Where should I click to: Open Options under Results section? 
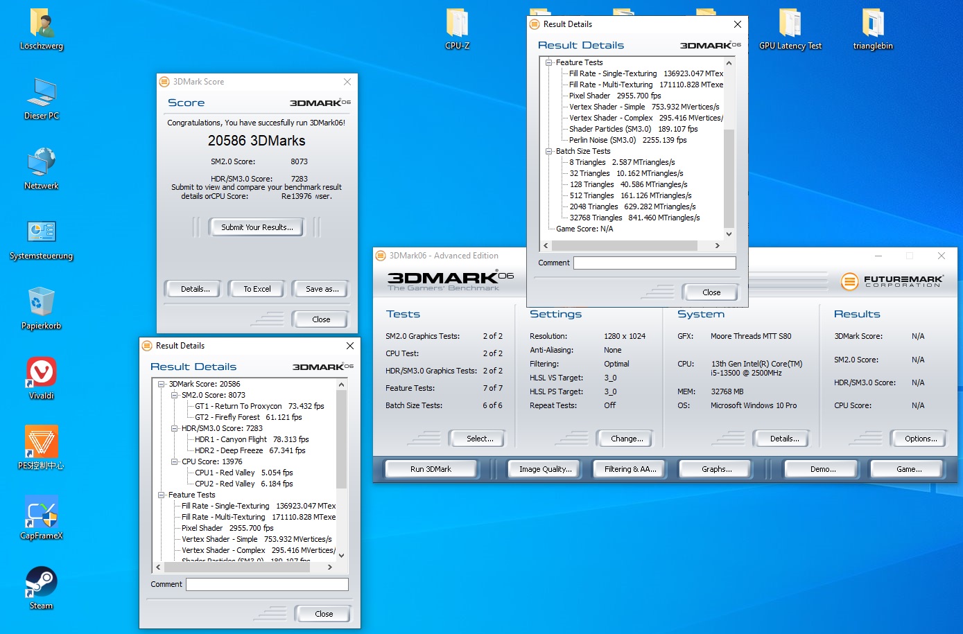(918, 439)
